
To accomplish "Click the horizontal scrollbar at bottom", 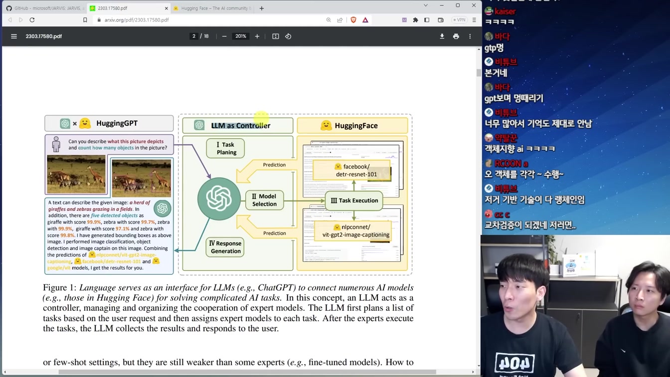I will 247,372.
